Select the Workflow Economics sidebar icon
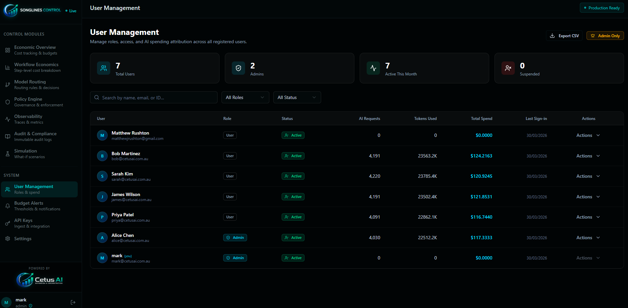628x308 pixels. tap(7, 67)
